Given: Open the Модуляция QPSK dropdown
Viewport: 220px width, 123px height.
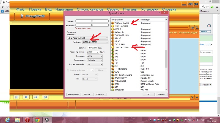Looking at the screenshot, I should [x=94, y=56].
